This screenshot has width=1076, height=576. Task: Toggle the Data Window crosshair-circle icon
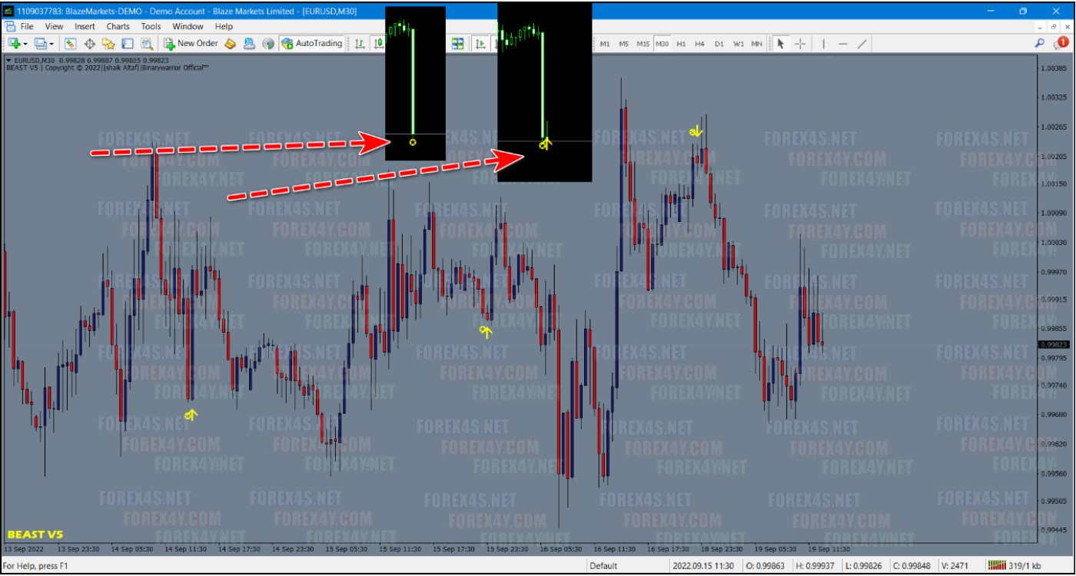[90, 44]
